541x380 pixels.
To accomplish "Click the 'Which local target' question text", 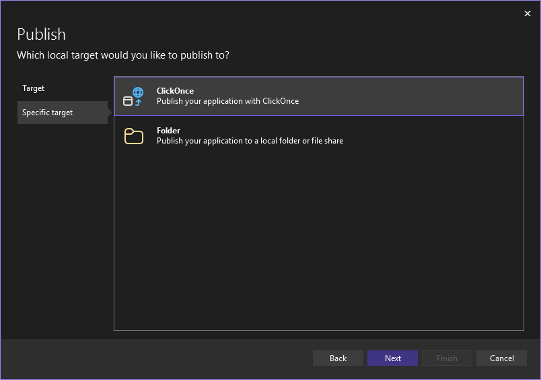I will (x=122, y=55).
